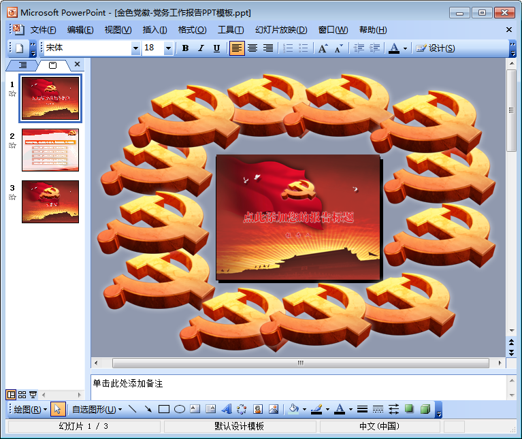This screenshot has width=522, height=439.
Task: Switch to Normal view
Action: [x=11, y=395]
